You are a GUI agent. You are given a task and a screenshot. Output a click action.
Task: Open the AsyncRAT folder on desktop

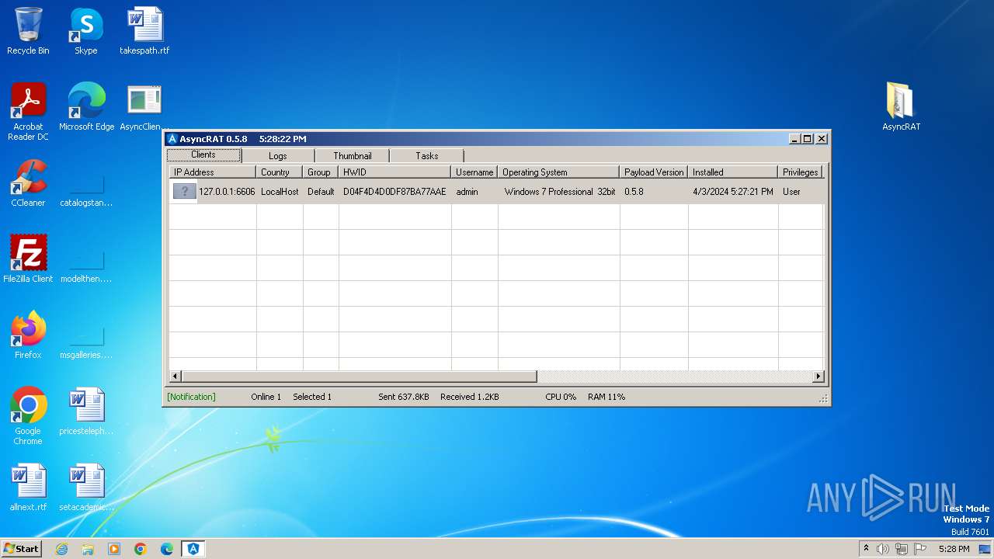click(x=901, y=107)
